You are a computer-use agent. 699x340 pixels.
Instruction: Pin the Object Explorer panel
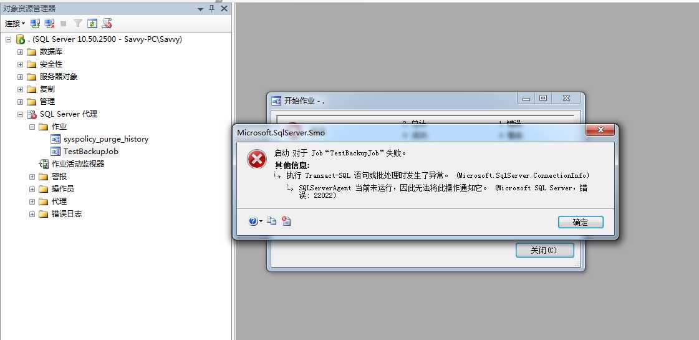pos(212,9)
